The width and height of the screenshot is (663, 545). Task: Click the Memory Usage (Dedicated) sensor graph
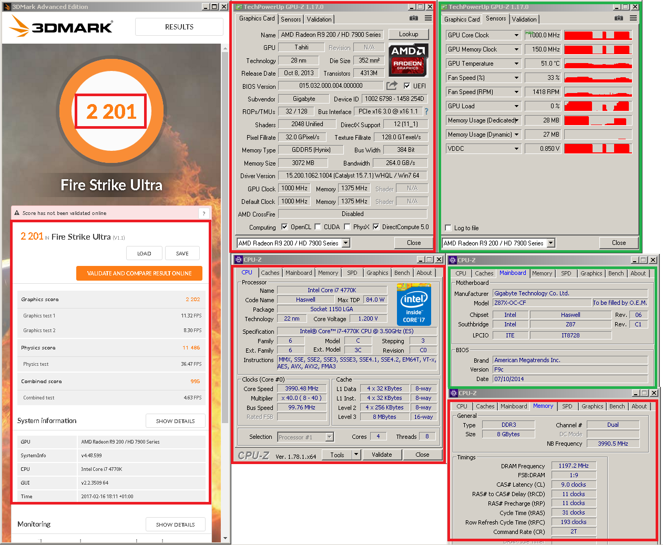pyautogui.click(x=598, y=120)
